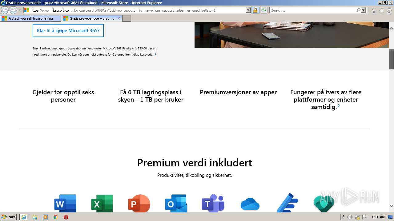Viewport: 394px width, 221px height.
Task: Click footnote 1 link after 'kostnader'
Action: [155, 54]
